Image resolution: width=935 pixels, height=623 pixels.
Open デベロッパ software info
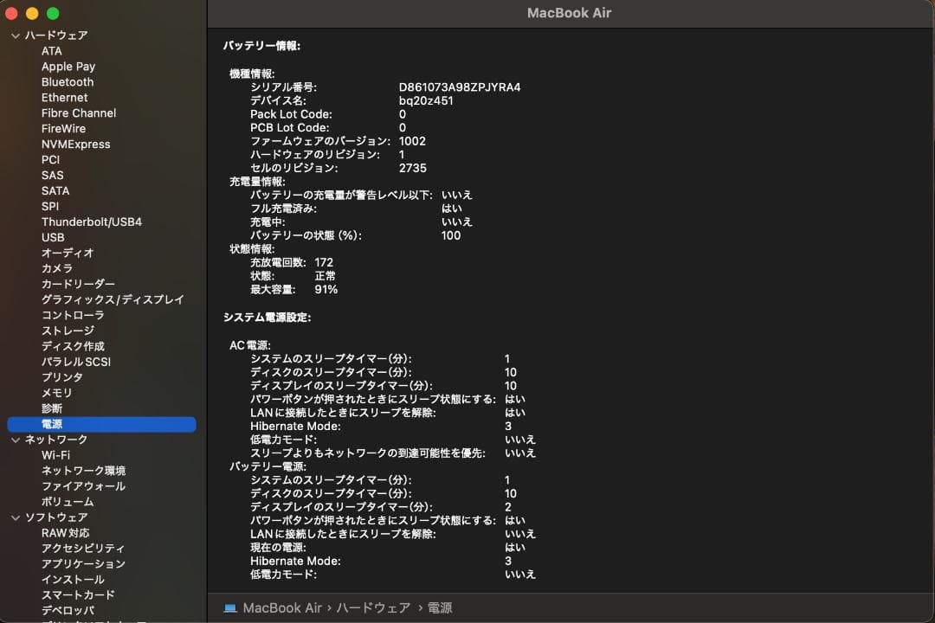pos(68,611)
